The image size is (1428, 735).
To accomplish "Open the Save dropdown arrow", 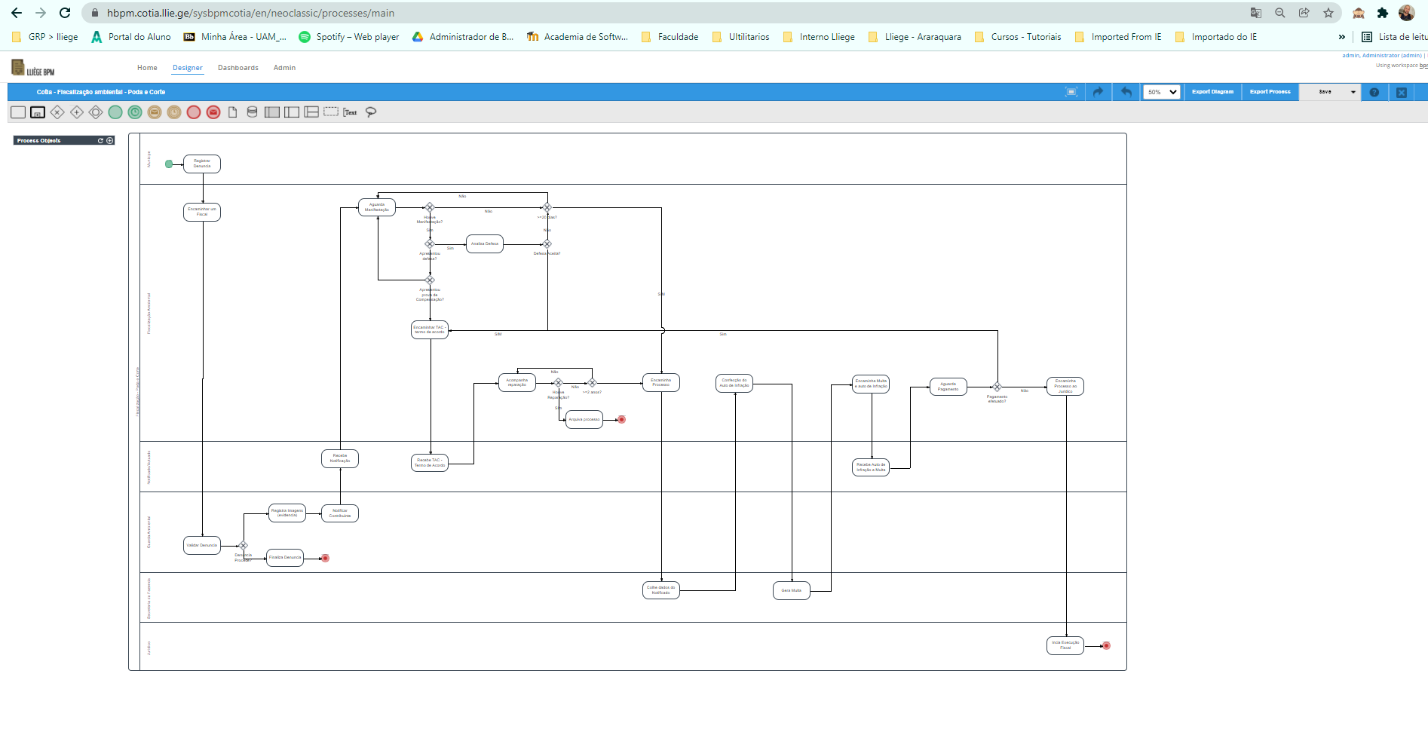I will click(1353, 92).
